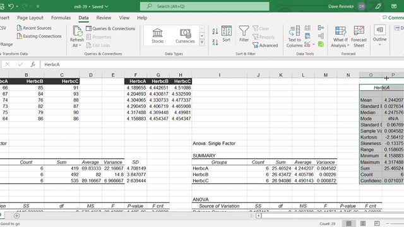404x227 pixels.
Task: Select the Stocks data type
Action: click(157, 35)
